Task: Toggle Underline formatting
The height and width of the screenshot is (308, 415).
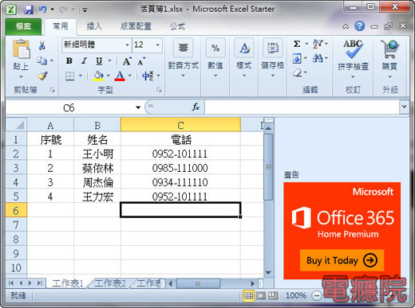Action: [99, 61]
